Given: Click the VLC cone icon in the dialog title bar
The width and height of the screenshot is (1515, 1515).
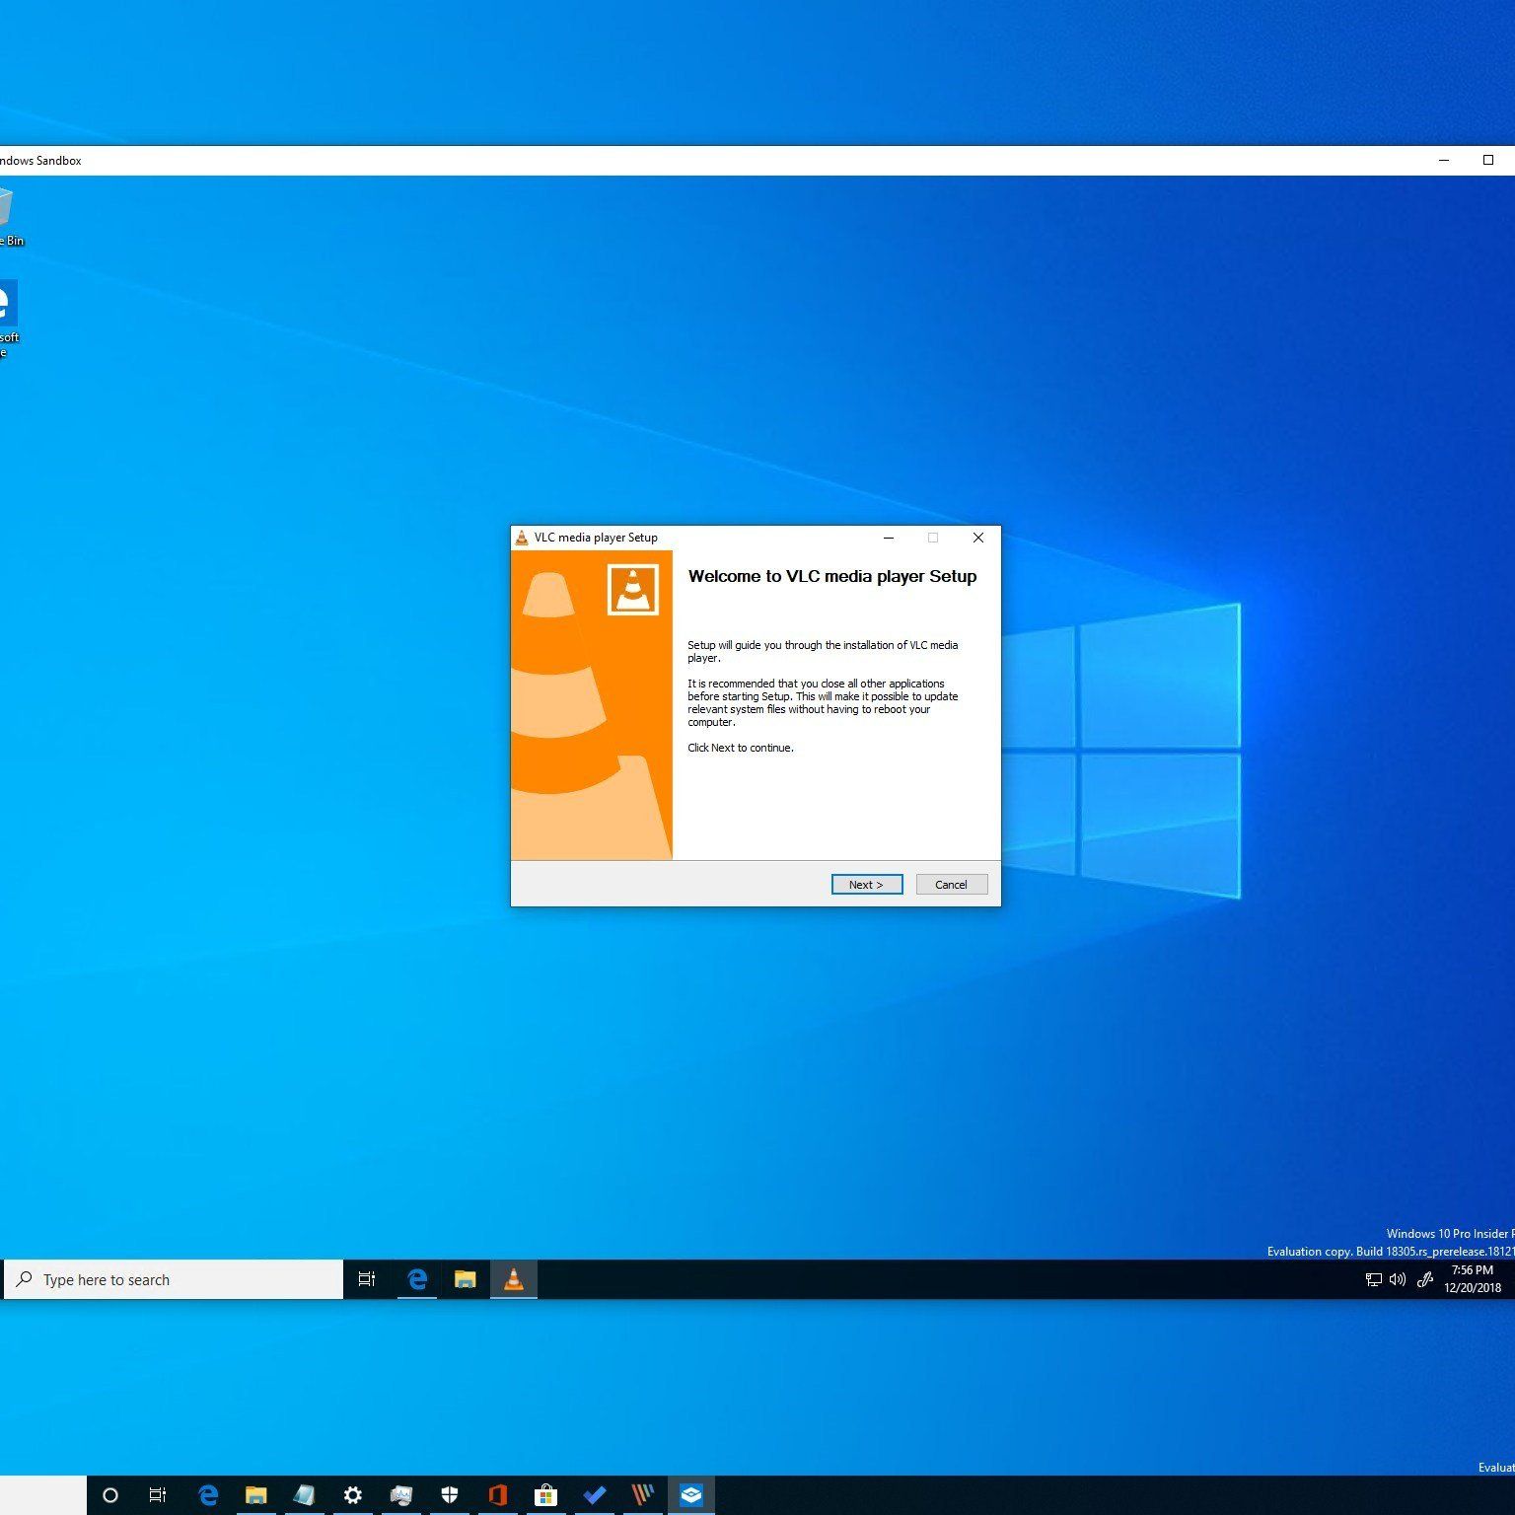Looking at the screenshot, I should click(x=522, y=538).
